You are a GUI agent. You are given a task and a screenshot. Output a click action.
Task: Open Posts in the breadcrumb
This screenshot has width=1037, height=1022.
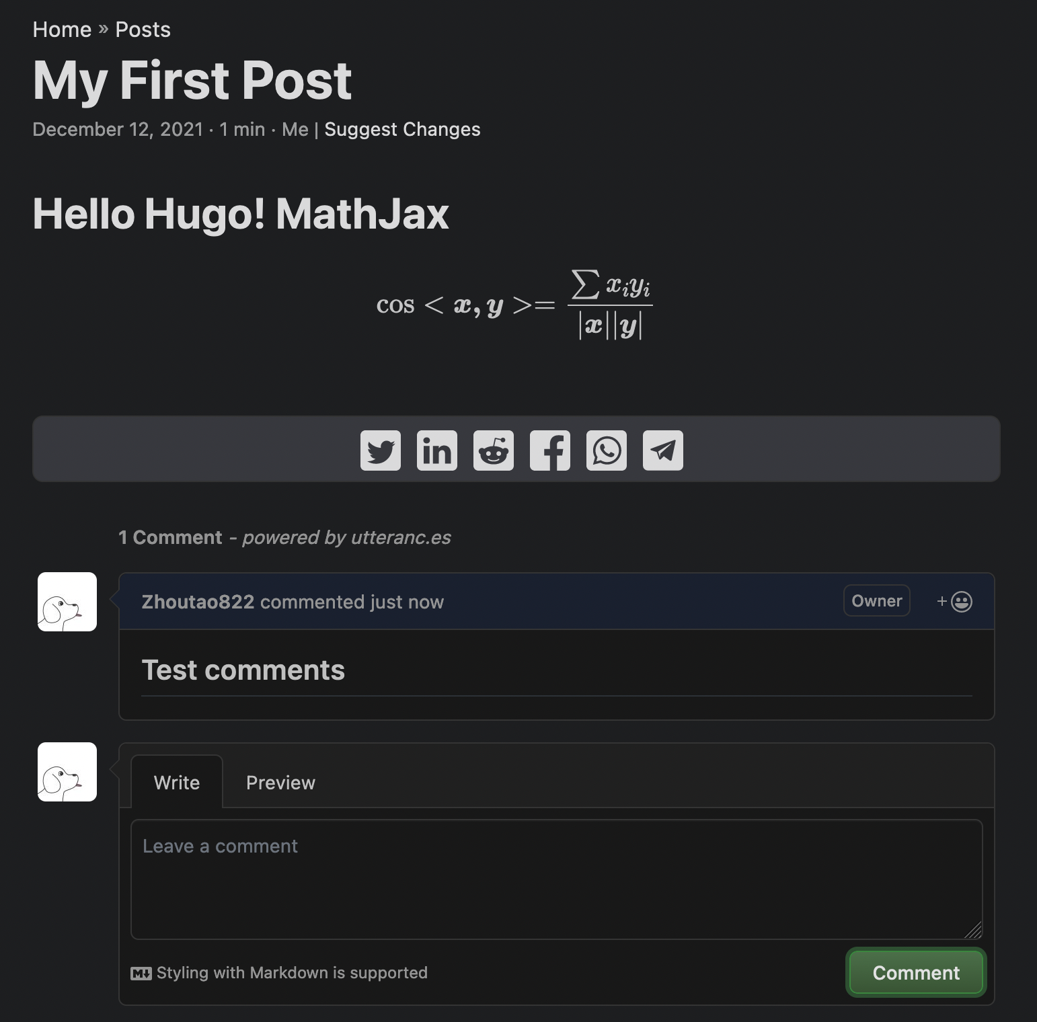point(143,30)
